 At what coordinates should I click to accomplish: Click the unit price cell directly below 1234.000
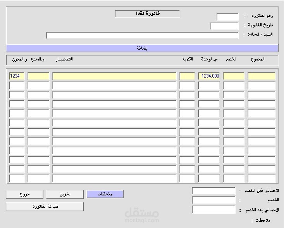(209, 85)
